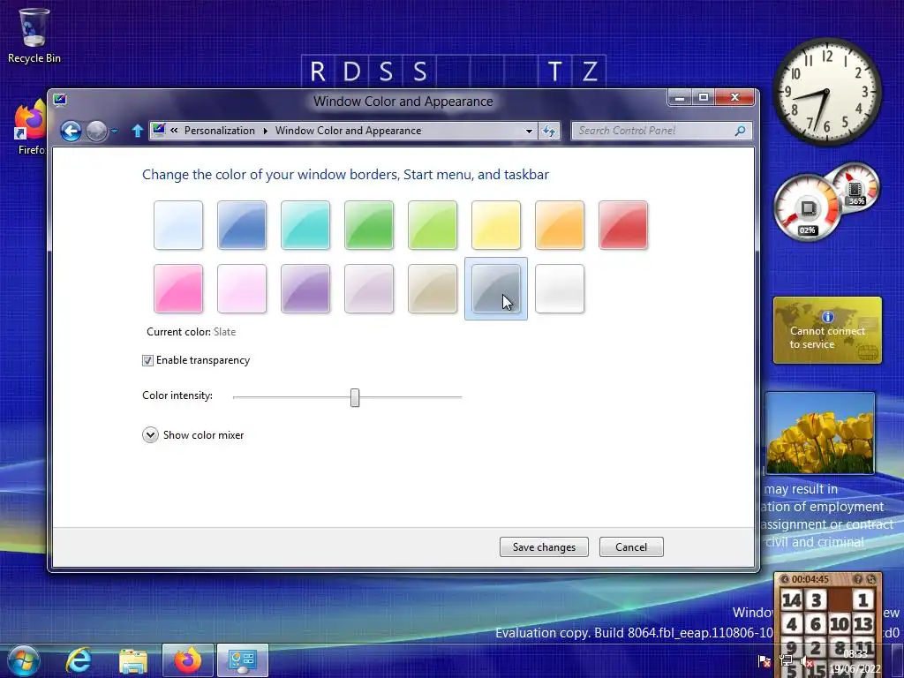This screenshot has height=678, width=904.
Task: Select the Frost white swatch
Action: (x=560, y=289)
